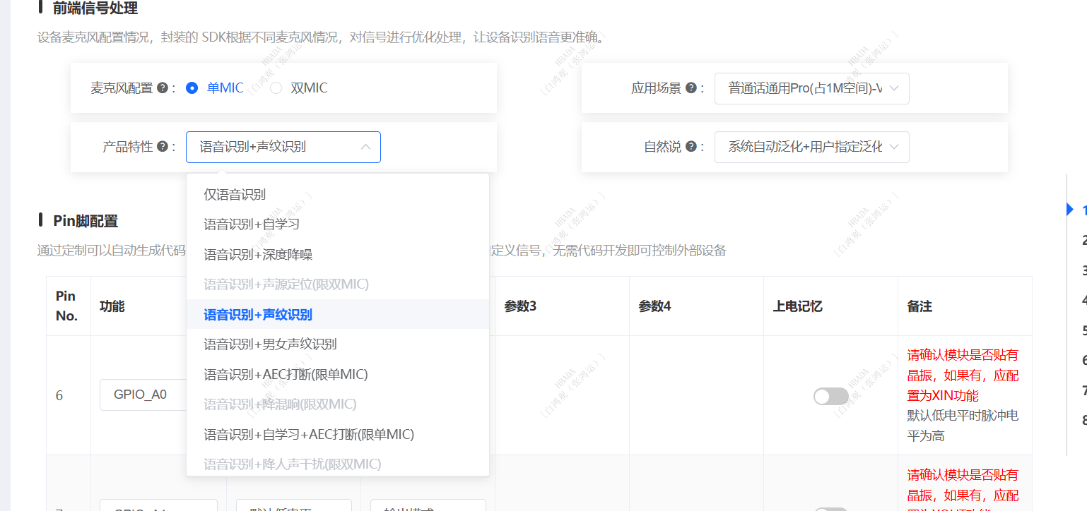
Task: Collapse the 产品特性 dropdown via its chevron
Action: coord(365,147)
